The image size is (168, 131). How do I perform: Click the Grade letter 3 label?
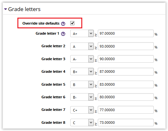coord(53,59)
